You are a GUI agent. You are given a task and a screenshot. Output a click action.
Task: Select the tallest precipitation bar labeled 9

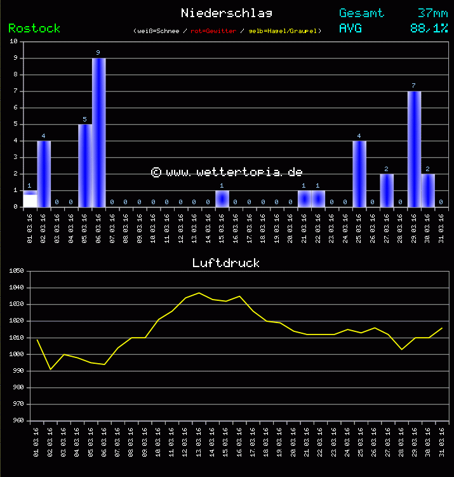[98, 132]
